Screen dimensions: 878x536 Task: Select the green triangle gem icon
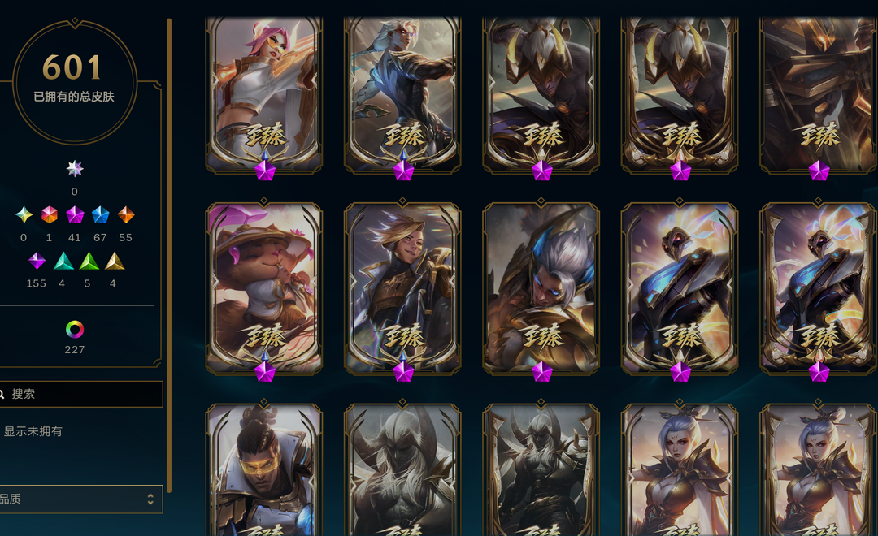tap(89, 261)
